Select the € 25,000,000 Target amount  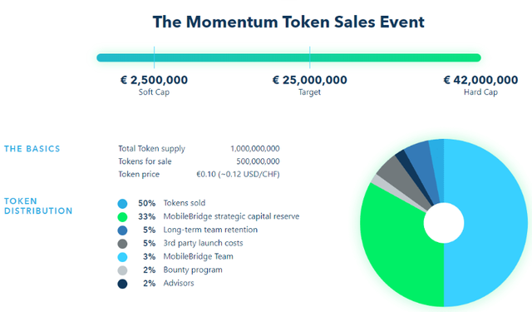click(x=309, y=80)
